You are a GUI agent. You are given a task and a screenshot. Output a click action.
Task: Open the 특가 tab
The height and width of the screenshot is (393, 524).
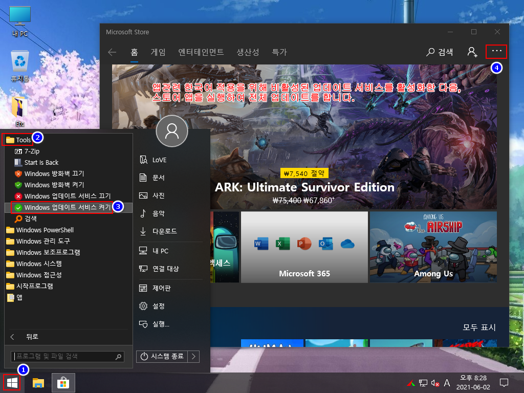tap(279, 52)
